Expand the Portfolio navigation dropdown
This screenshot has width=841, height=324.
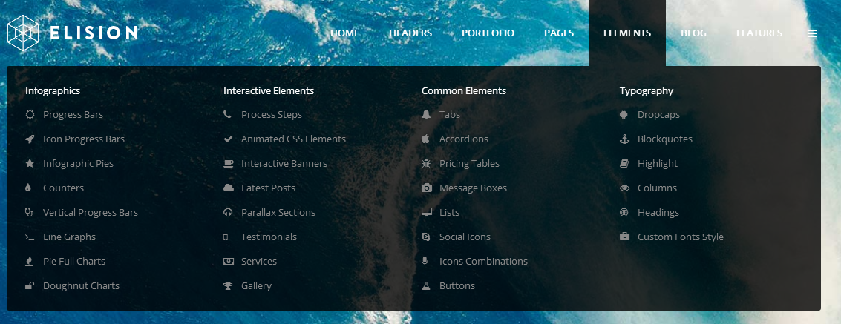click(x=488, y=33)
